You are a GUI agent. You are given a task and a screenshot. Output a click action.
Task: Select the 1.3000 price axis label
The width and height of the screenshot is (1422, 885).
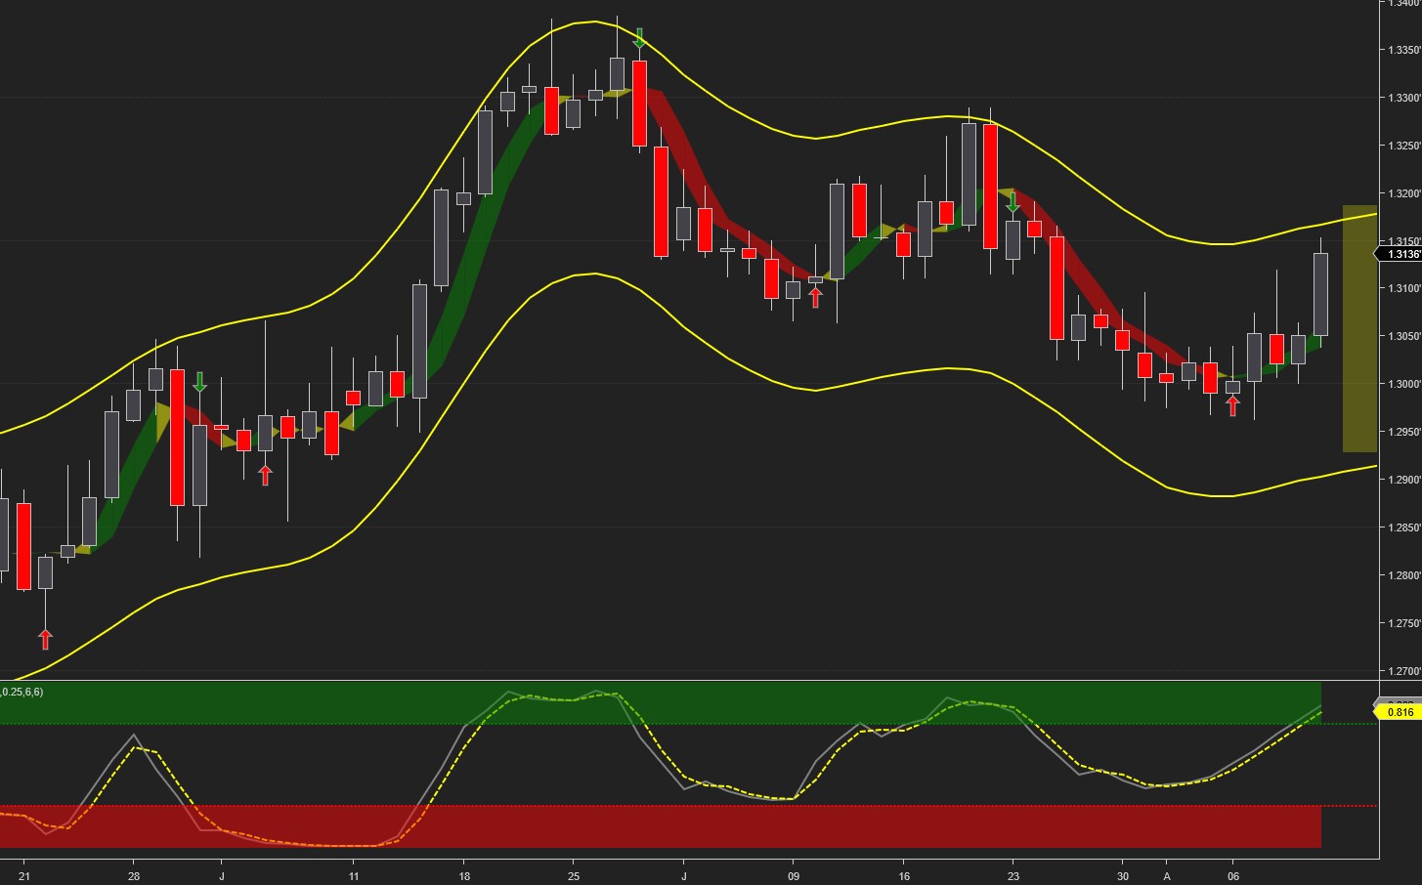point(1404,384)
